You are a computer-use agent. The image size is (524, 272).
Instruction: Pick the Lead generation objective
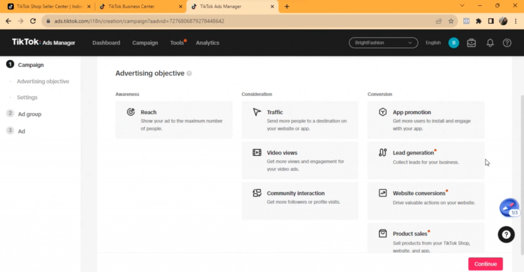426,160
